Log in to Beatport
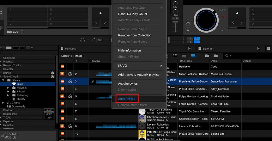This screenshot has width=272, height=141. [49, 110]
